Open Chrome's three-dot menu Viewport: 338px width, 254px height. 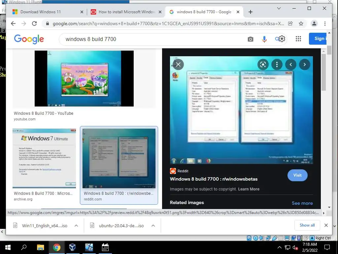pos(325,23)
